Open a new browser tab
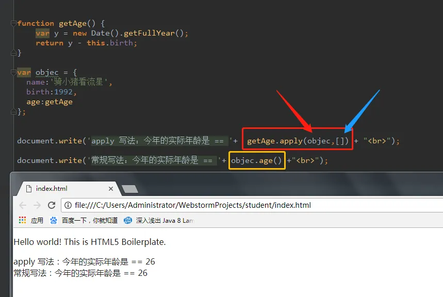 tap(129, 189)
